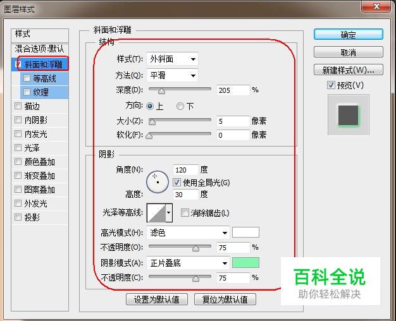Enable the 内阴影 checkbox
This screenshot has width=396, height=321.
tap(18, 119)
